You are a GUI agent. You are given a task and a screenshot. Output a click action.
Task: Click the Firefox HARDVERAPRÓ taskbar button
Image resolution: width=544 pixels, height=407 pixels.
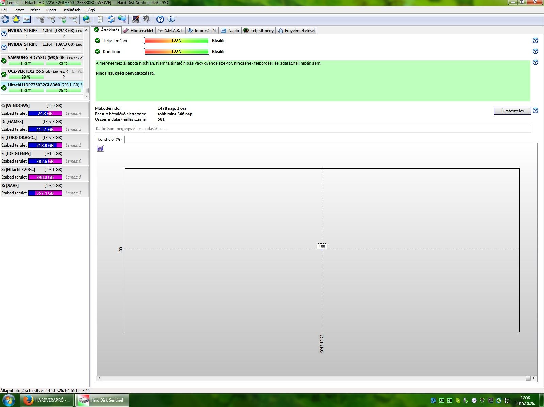(x=47, y=400)
